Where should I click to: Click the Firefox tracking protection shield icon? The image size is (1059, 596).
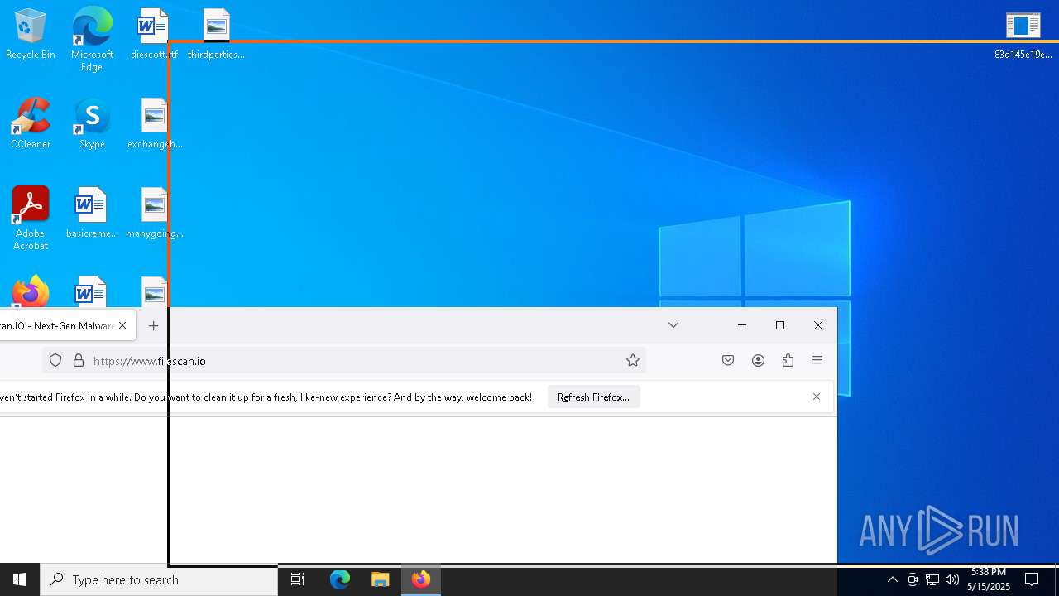tap(55, 360)
